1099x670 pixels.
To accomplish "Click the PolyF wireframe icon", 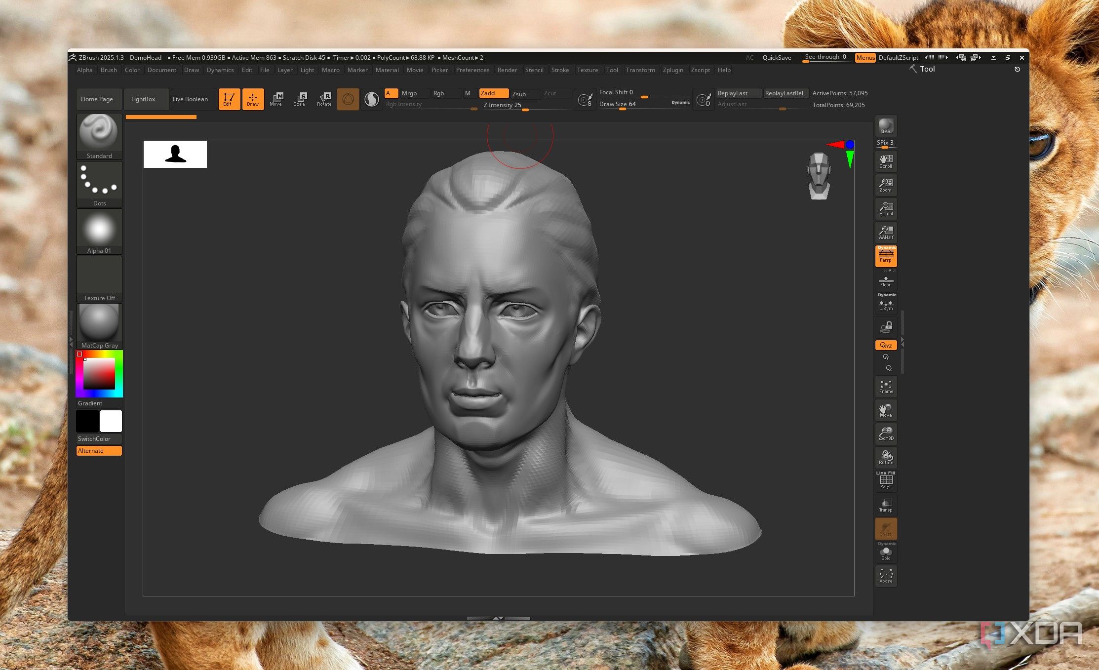I will [885, 480].
